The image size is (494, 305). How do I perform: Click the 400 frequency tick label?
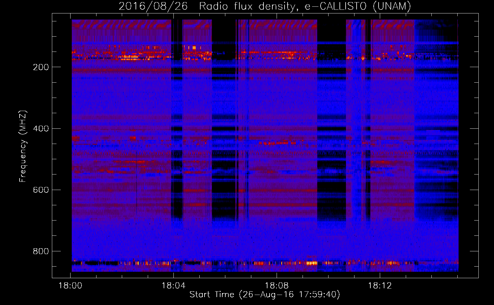click(41, 128)
